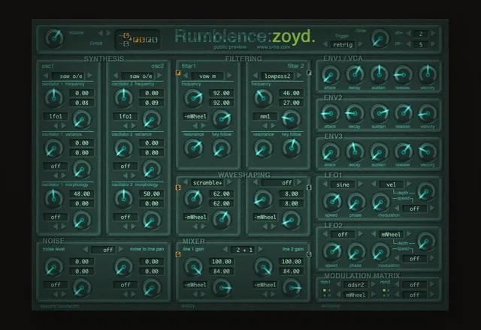Click right arrow after mm1 adsr2 source
The image size is (481, 330).
(x=374, y=284)
